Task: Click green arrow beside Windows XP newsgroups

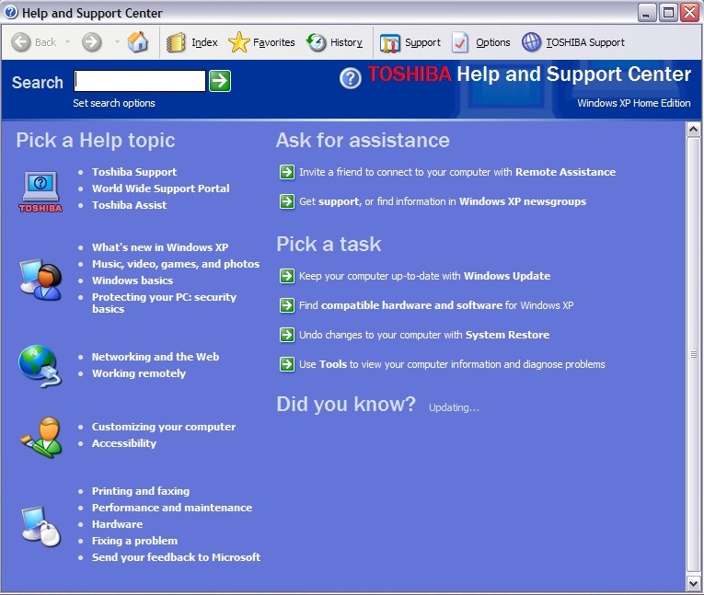Action: (287, 201)
